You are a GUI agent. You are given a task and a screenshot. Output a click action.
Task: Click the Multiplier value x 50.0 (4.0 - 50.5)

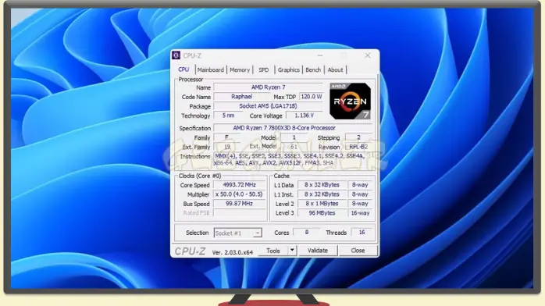pos(239,194)
